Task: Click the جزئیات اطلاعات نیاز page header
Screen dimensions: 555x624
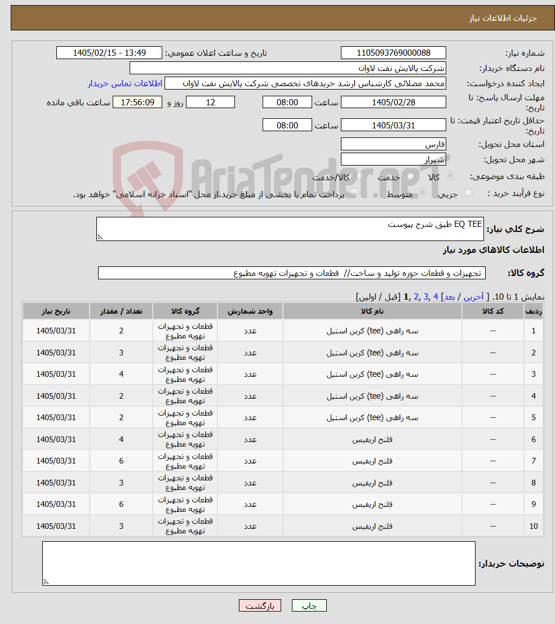Action: tap(503, 18)
